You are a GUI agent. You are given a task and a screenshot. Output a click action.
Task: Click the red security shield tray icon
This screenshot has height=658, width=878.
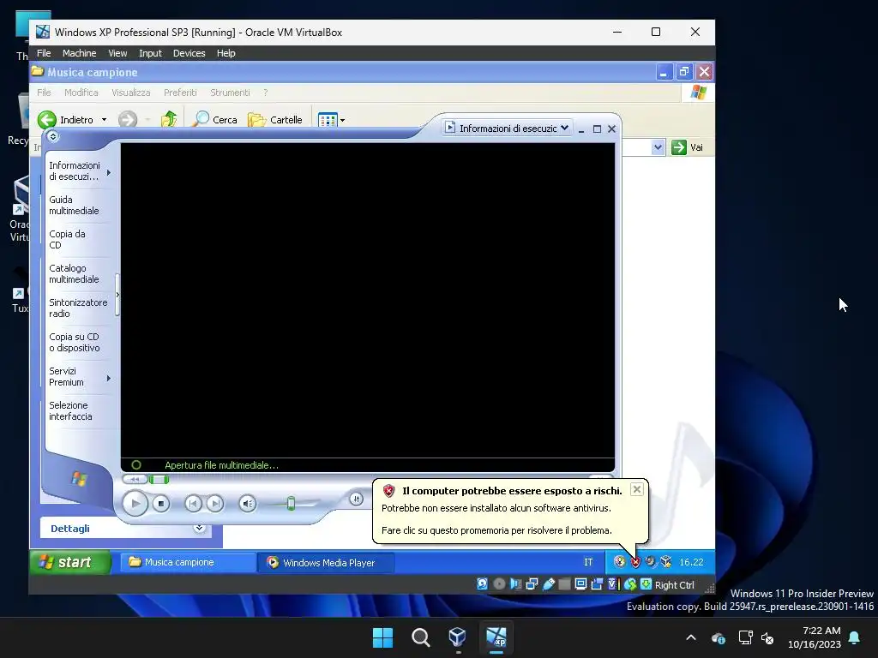635,562
